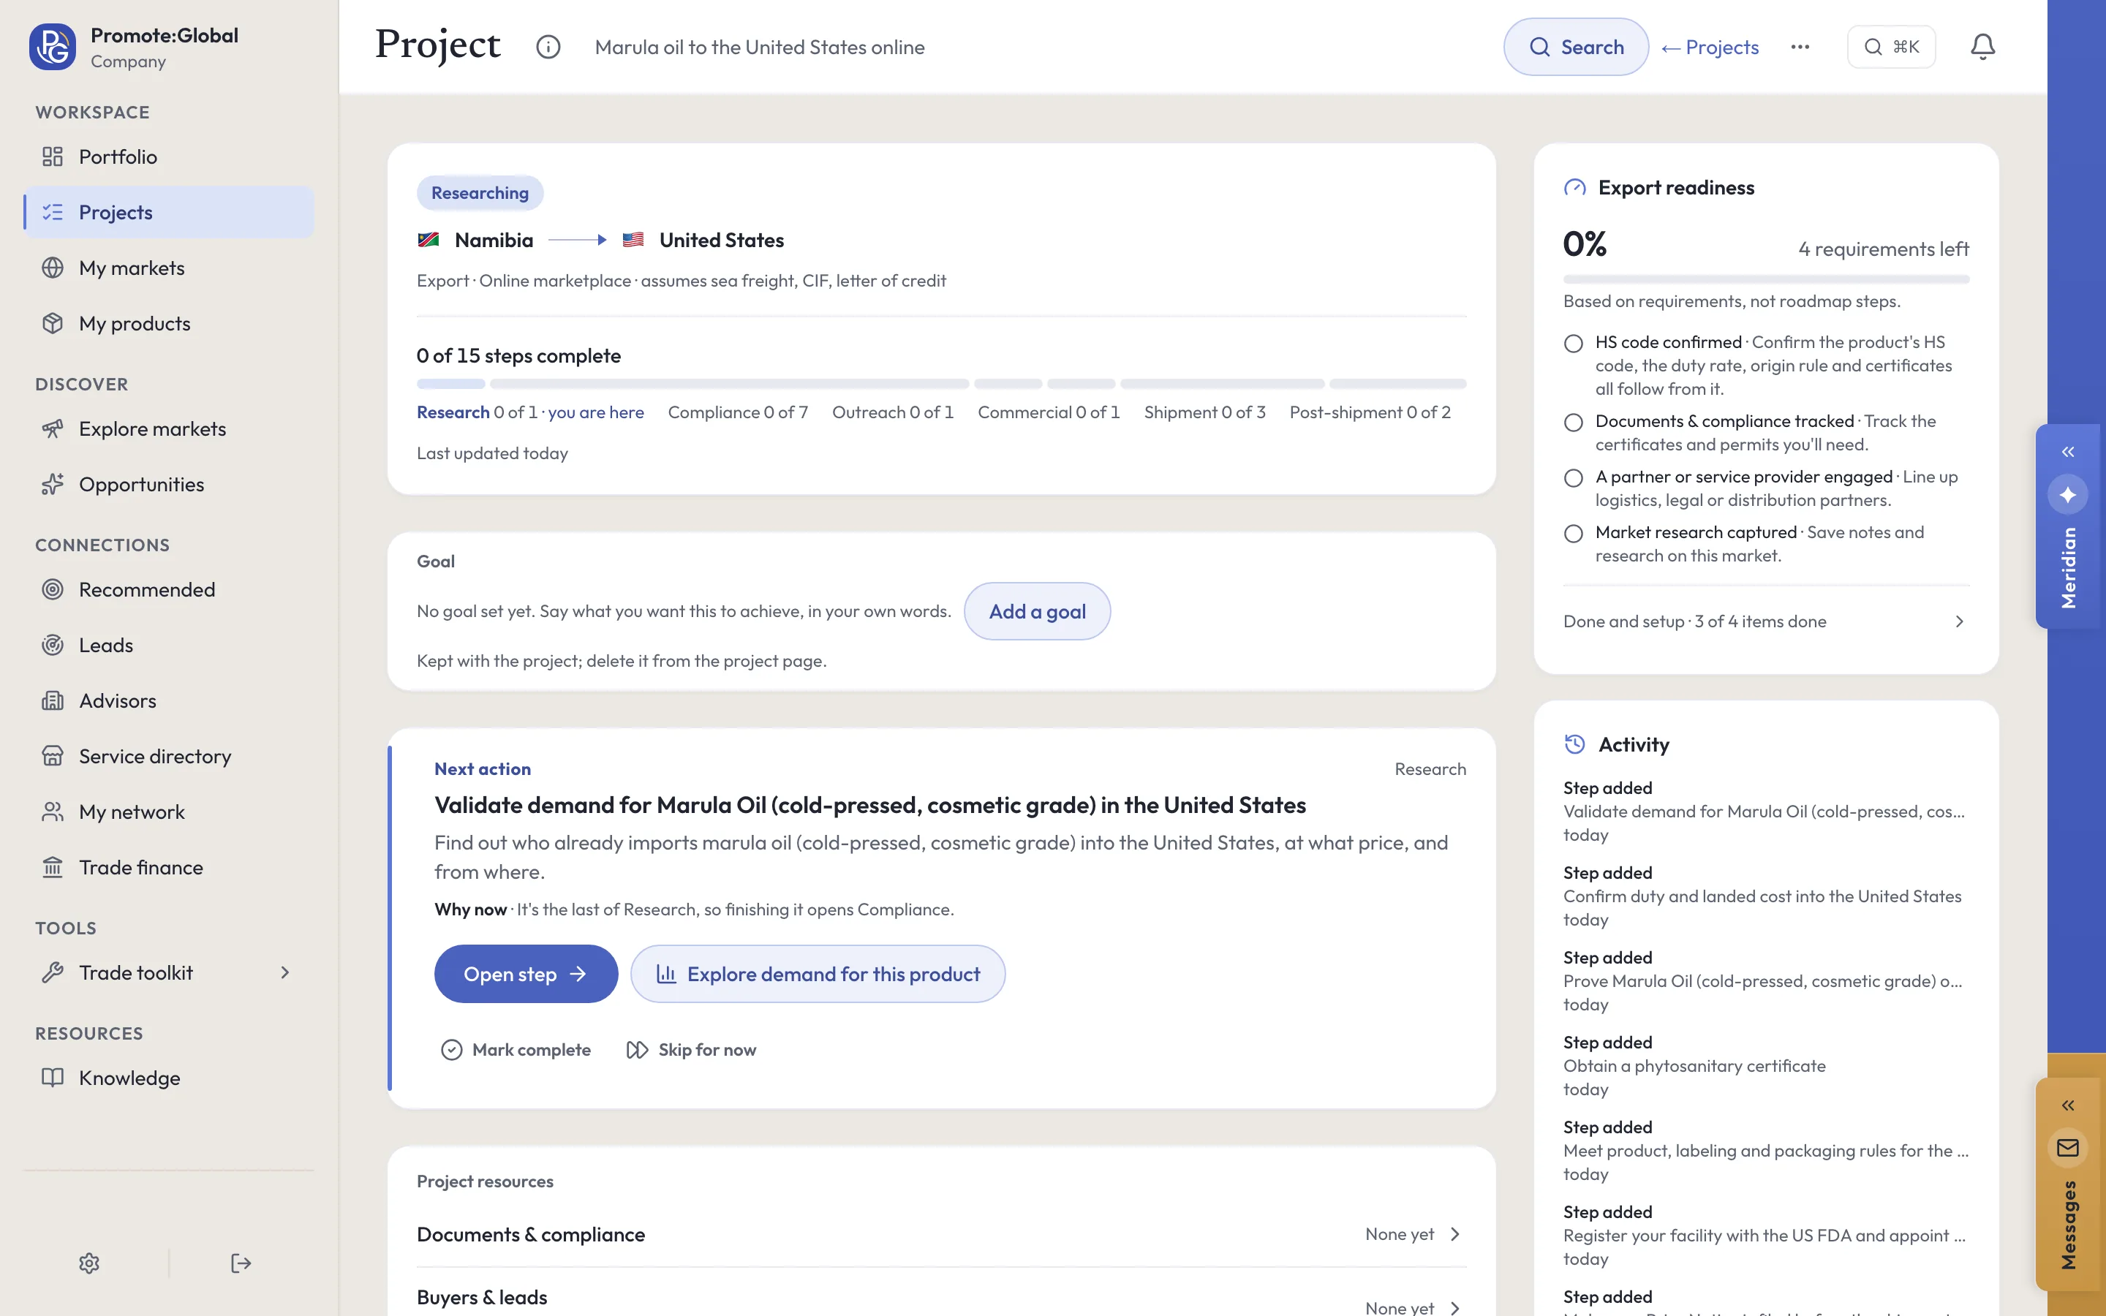Image resolution: width=2106 pixels, height=1316 pixels.
Task: Go to Projects in the sidebar
Action: point(169,211)
